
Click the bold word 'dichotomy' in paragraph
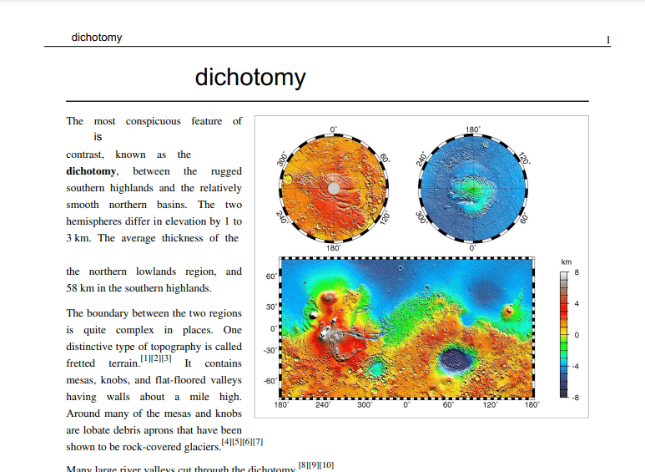click(x=92, y=171)
